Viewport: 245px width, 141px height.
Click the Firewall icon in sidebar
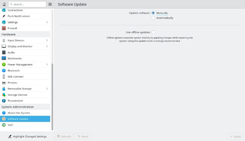click(4, 28)
